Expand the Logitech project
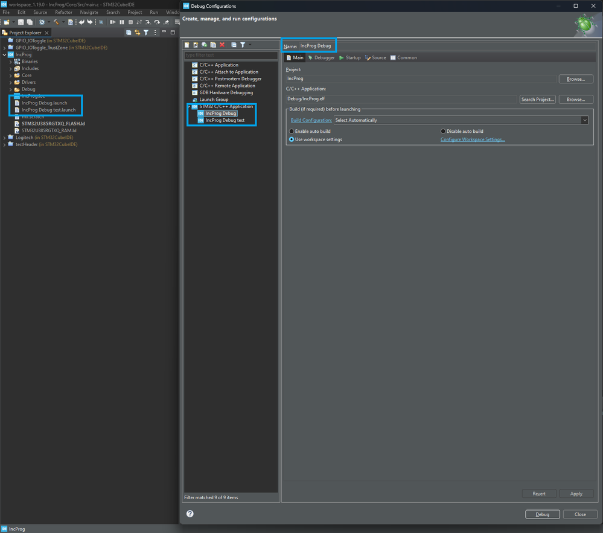The height and width of the screenshot is (533, 603). coord(4,137)
